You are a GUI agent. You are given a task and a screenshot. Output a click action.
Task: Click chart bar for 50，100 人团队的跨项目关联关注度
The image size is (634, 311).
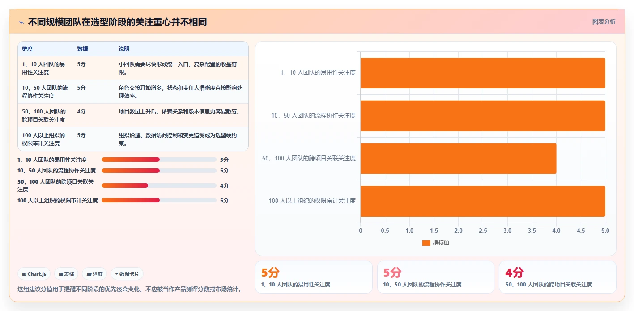tap(459, 159)
